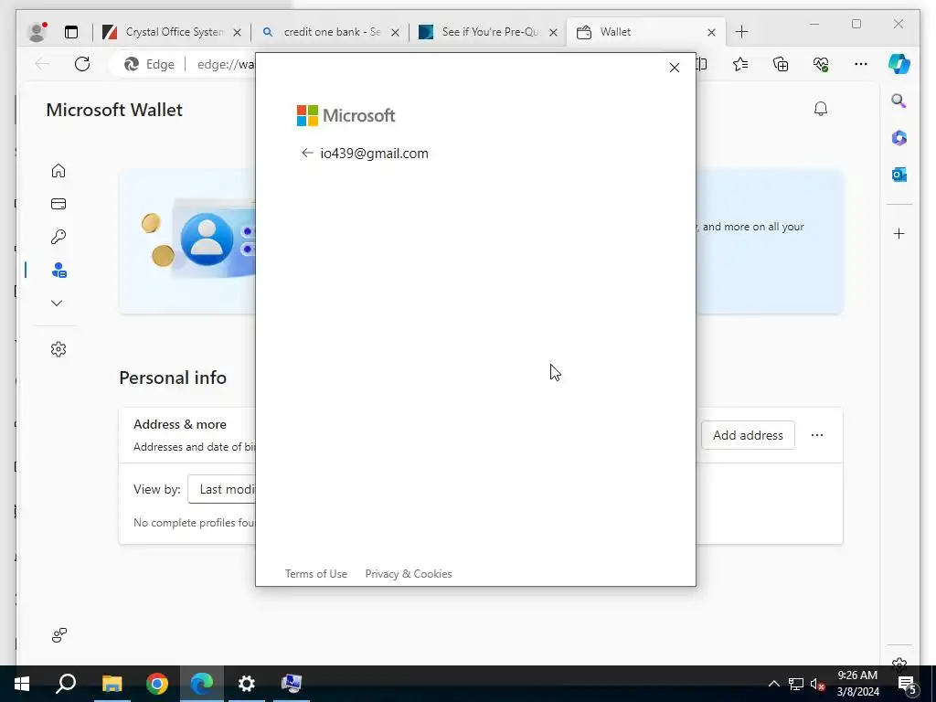Open Settings gear app in taskbar

pos(247,684)
